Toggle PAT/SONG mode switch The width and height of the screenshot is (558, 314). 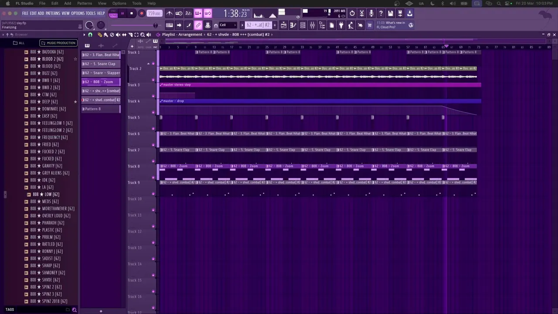[x=113, y=14]
